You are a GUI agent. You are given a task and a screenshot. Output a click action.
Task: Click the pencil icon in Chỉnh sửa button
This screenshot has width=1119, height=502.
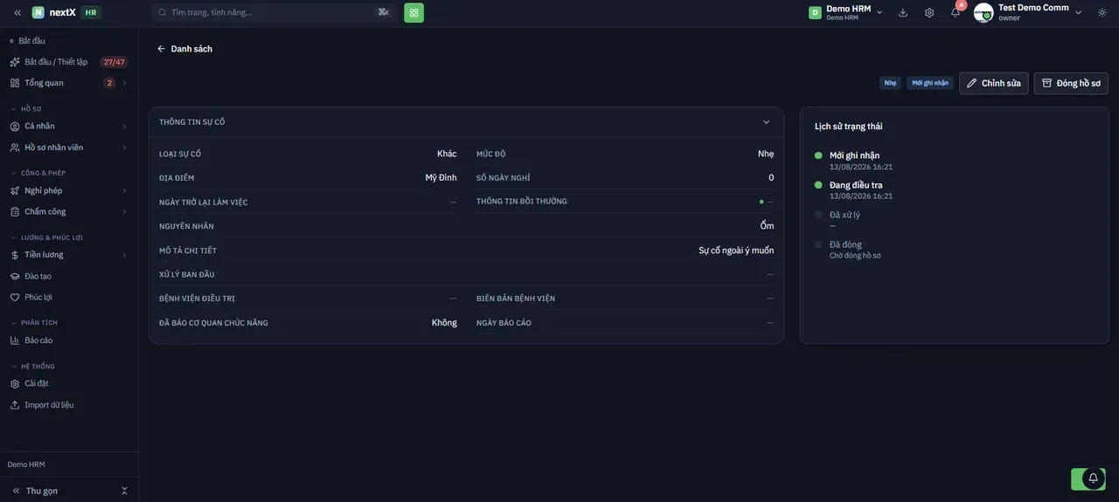[972, 83]
